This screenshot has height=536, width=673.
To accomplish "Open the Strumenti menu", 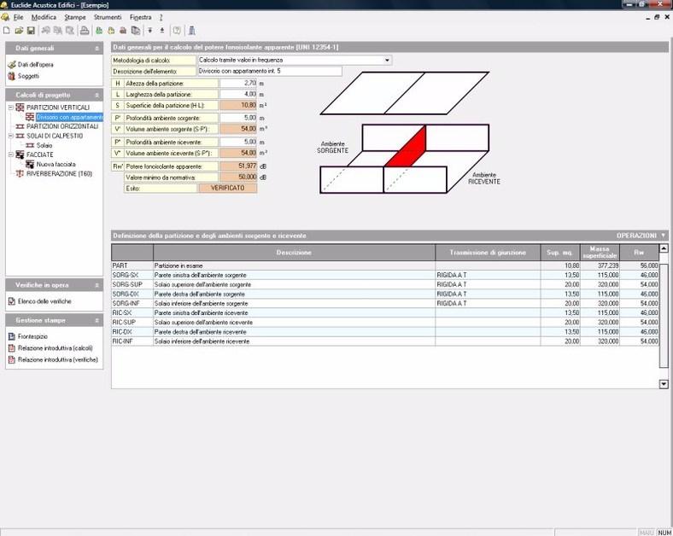I will coord(108,17).
